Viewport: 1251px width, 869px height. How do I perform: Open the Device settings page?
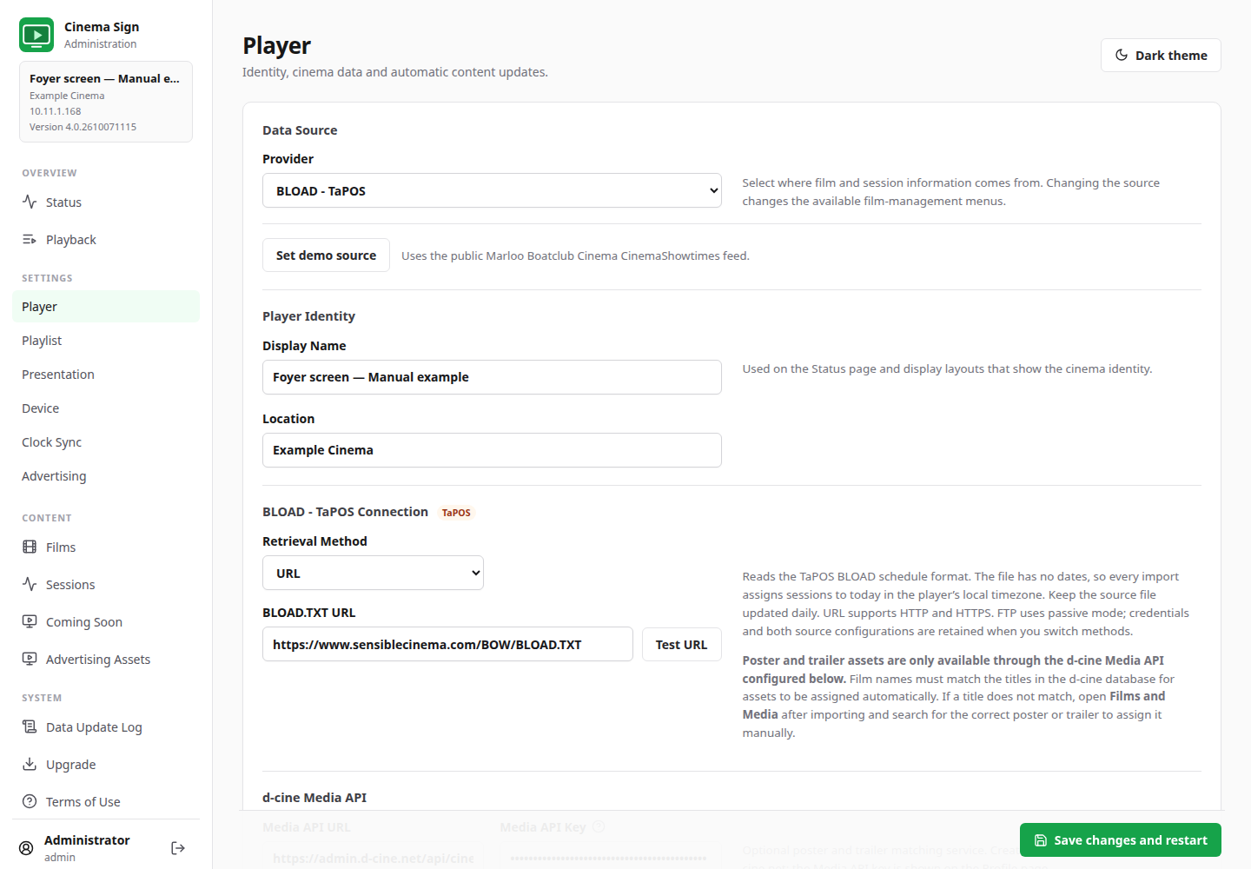pyautogui.click(x=106, y=408)
